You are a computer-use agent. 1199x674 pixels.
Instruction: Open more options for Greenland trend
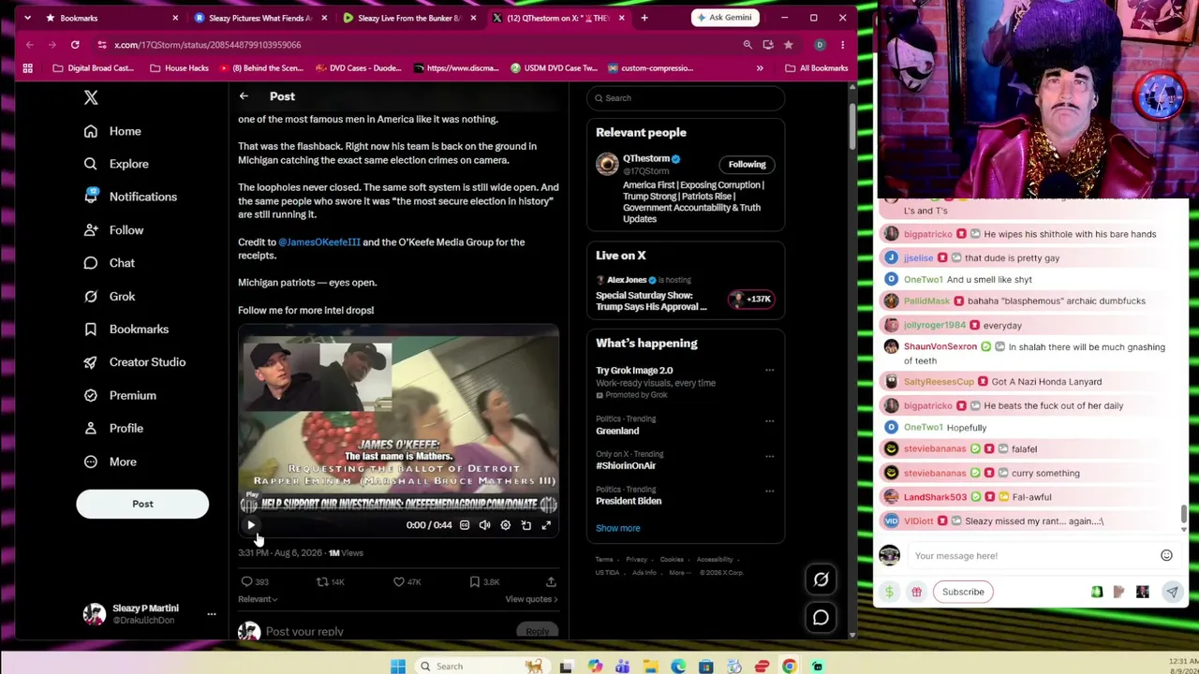[769, 420]
